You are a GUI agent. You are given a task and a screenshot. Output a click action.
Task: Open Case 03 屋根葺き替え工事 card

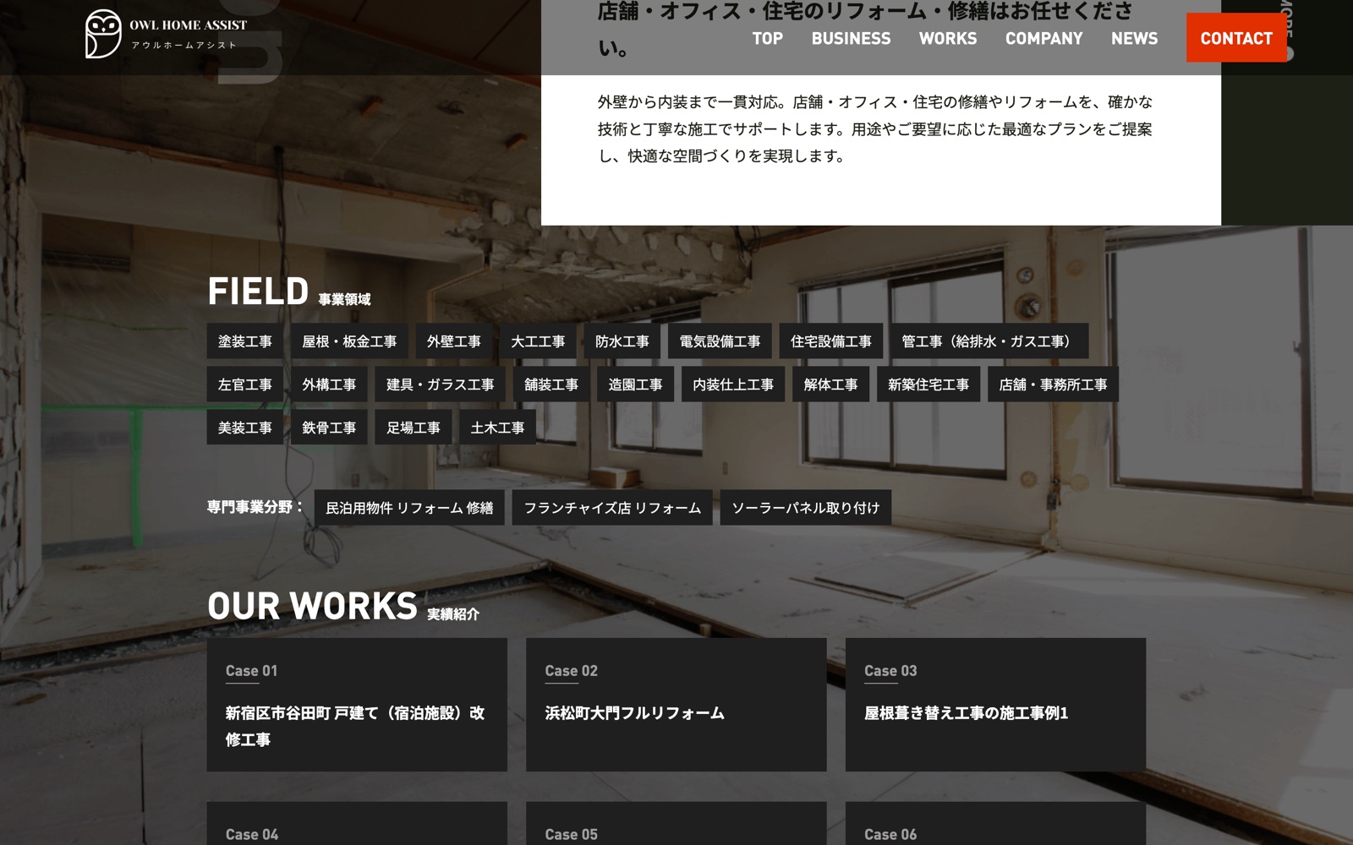pyautogui.click(x=995, y=705)
